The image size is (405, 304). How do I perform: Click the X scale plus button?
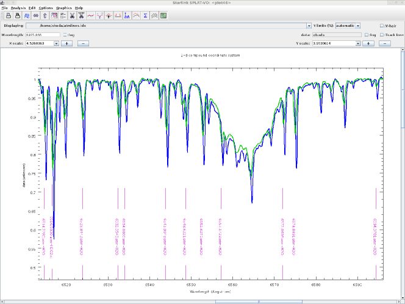coord(66,43)
